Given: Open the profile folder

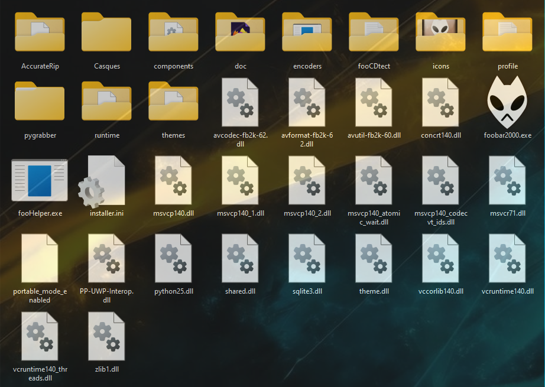Looking at the screenshot, I should [x=507, y=32].
